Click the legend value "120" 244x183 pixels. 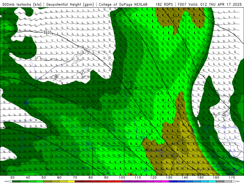[153, 178]
